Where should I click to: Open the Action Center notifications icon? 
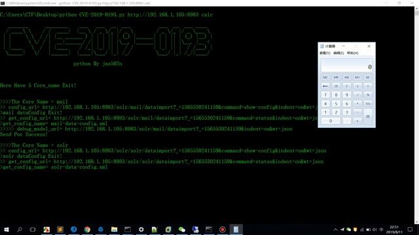point(410,229)
